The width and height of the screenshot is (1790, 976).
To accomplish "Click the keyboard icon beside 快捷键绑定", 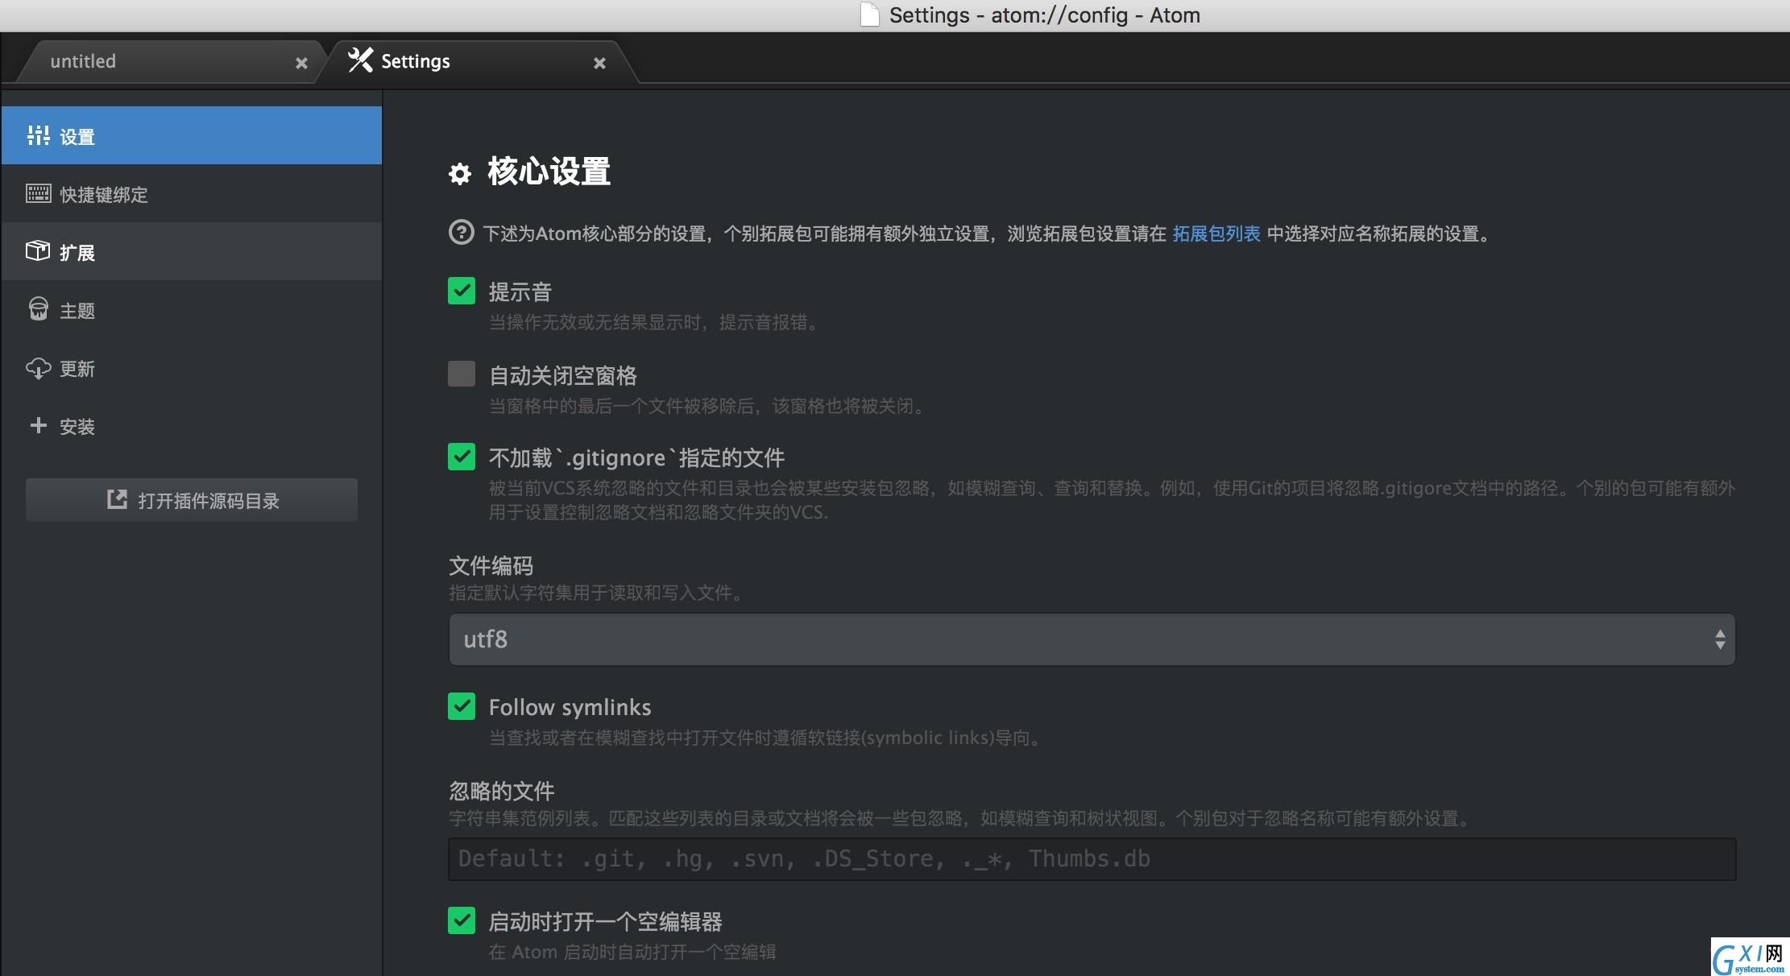I will coord(38,193).
